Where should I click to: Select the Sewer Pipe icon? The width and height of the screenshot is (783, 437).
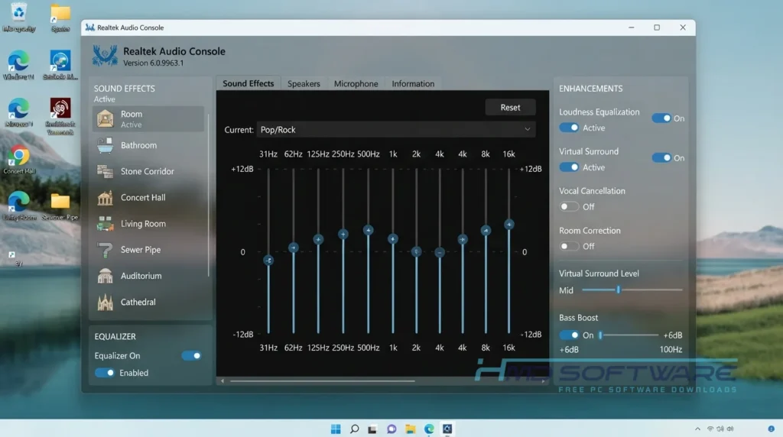click(x=105, y=250)
